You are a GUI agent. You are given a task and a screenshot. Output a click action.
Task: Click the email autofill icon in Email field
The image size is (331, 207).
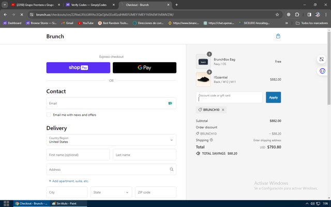coord(170,103)
